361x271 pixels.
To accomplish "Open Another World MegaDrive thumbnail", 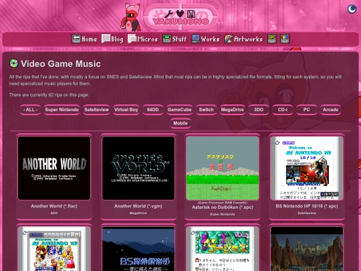I will click(x=138, y=168).
